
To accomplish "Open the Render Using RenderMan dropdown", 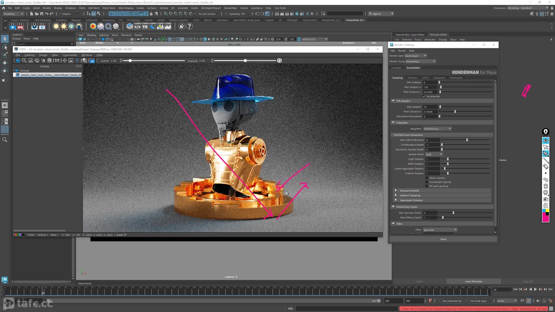I will pyautogui.click(x=420, y=61).
